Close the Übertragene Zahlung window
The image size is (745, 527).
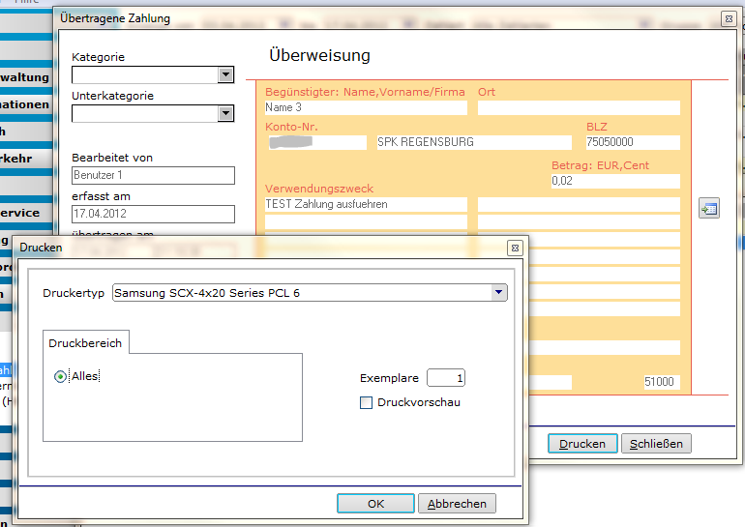(729, 18)
